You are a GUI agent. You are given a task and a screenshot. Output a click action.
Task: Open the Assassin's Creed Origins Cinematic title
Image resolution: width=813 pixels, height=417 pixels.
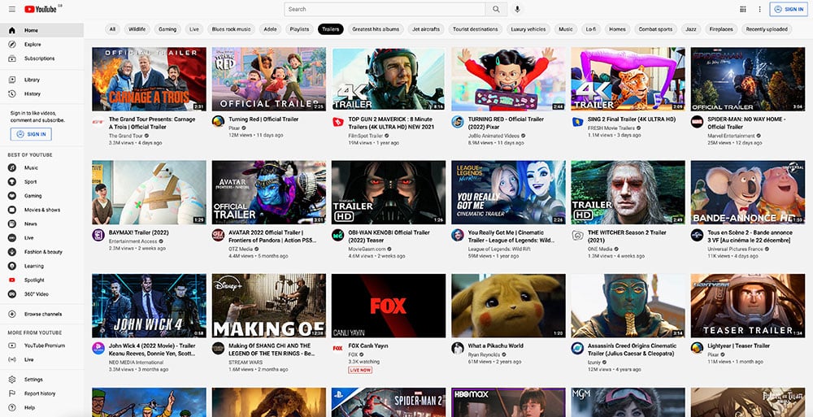tap(632, 350)
